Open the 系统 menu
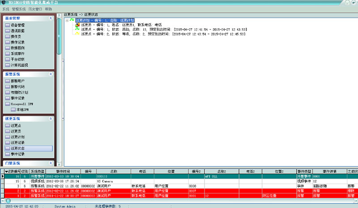358x208 pixels. click(x=6, y=9)
